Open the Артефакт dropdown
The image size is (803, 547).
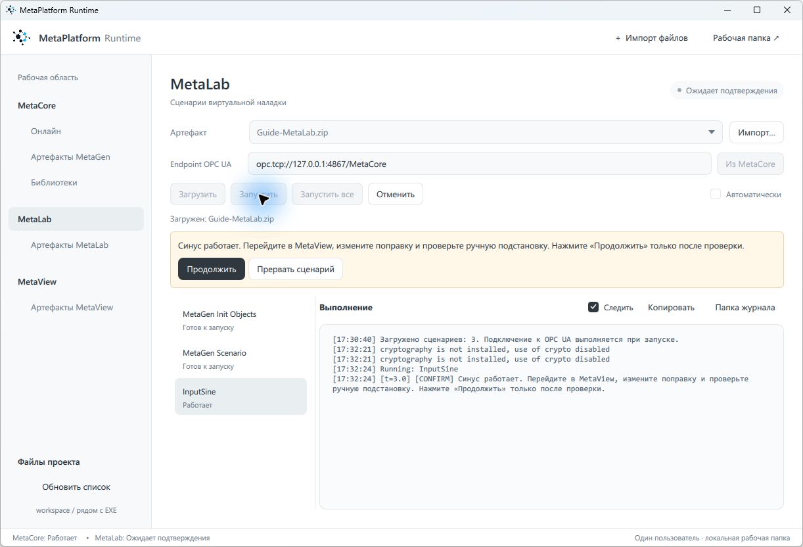486,132
